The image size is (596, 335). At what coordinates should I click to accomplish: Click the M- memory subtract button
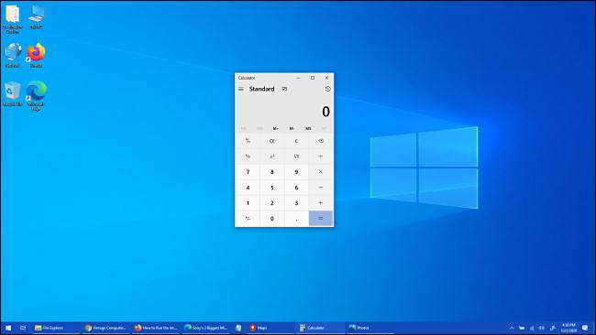[x=292, y=129]
